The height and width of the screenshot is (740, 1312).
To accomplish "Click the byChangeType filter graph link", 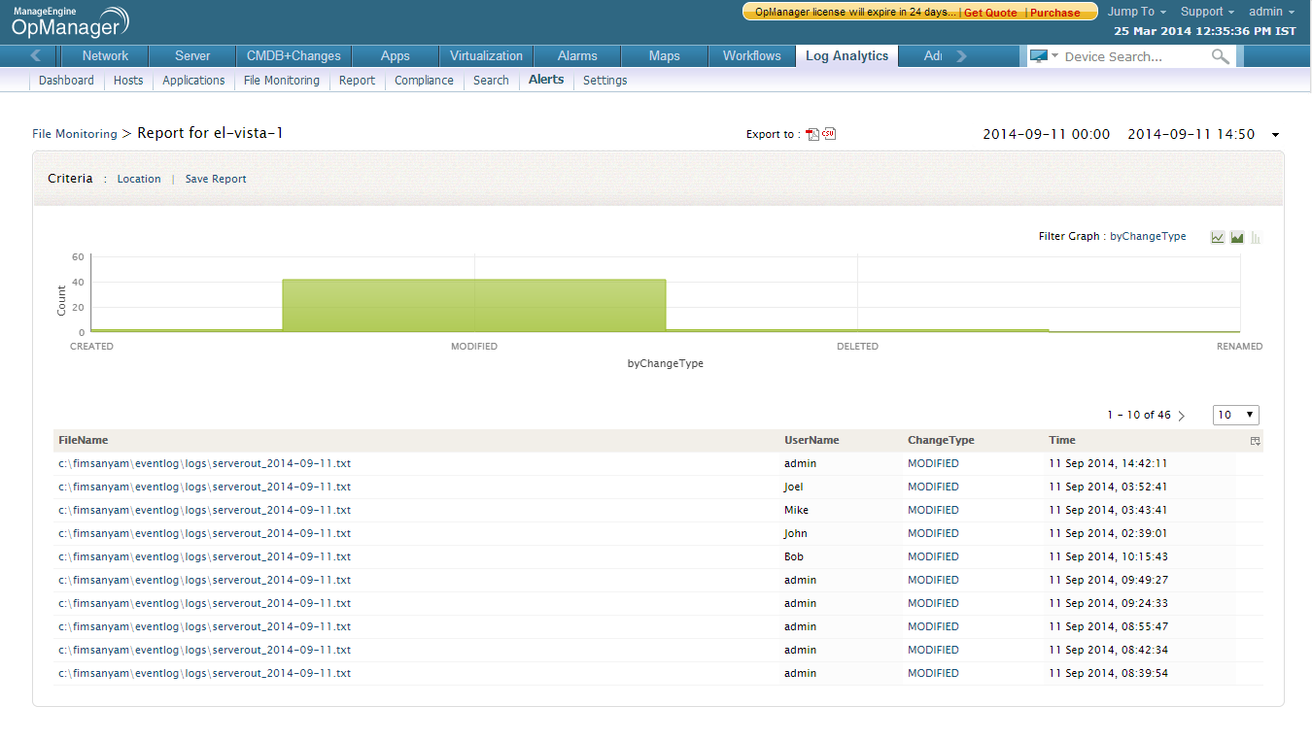I will (1148, 236).
